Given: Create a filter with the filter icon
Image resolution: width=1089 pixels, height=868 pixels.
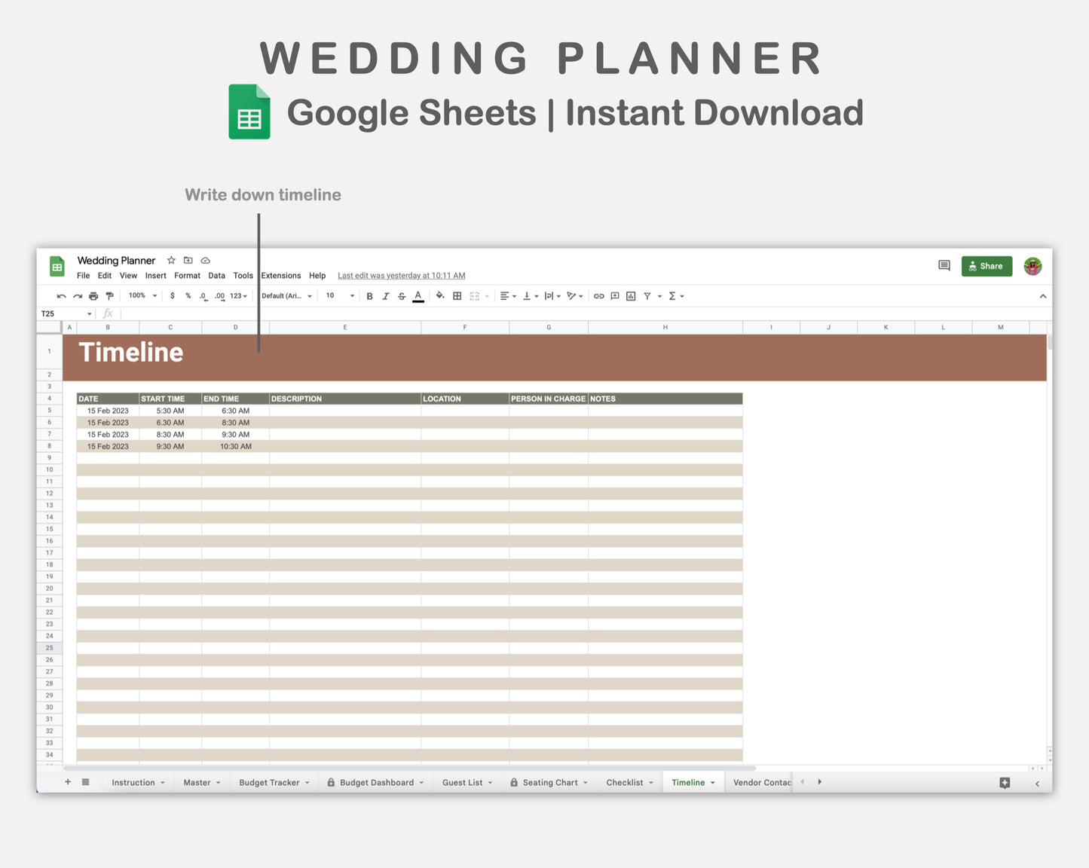Looking at the screenshot, I should tap(647, 295).
